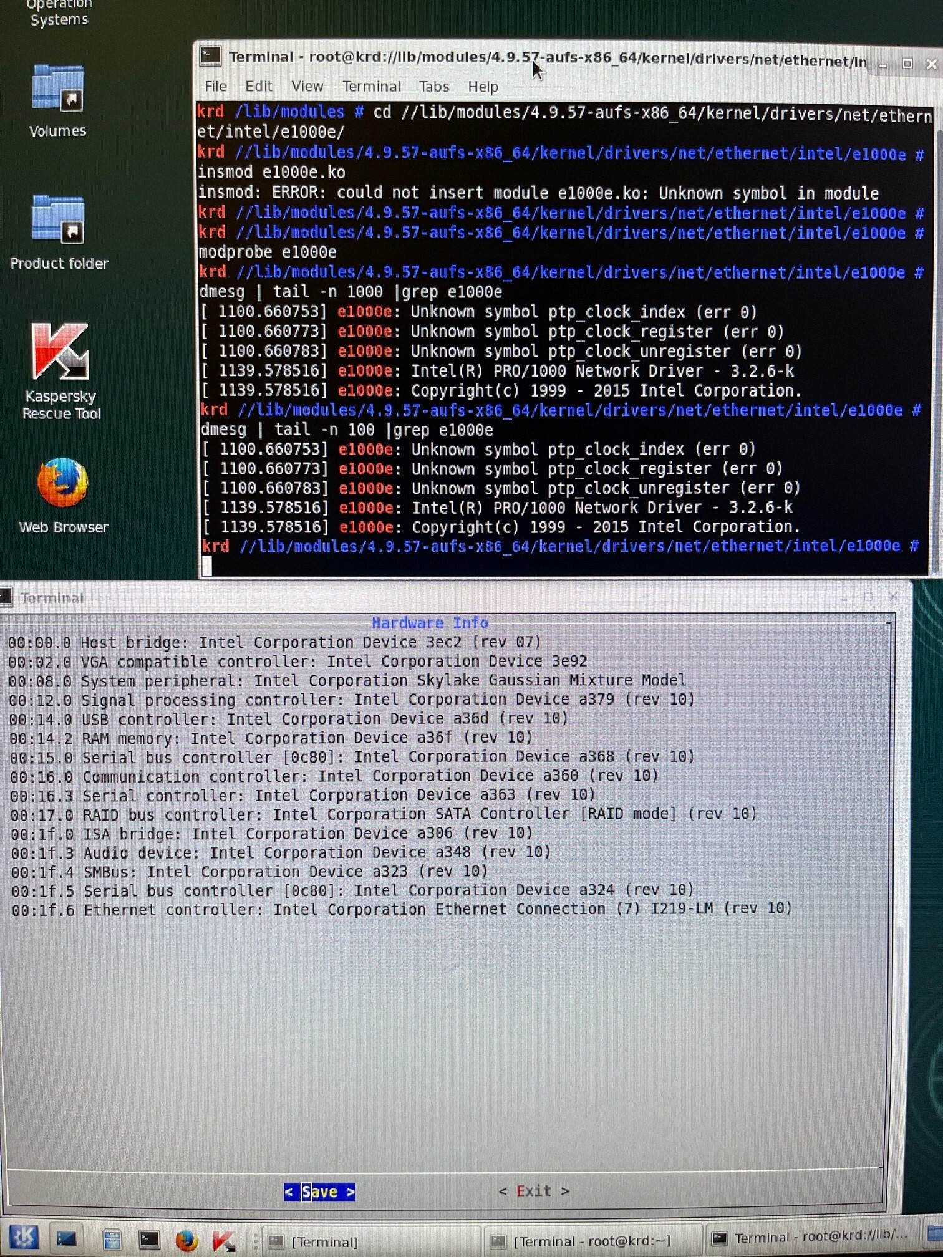The width and height of the screenshot is (943, 1257).
Task: Launch Kaspersky Rescue Tool from the taskbar
Action: [223, 1240]
